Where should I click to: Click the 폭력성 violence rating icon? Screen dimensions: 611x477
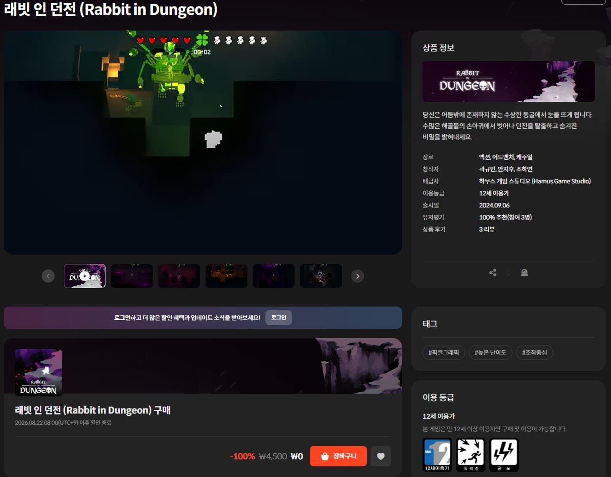[x=471, y=455]
